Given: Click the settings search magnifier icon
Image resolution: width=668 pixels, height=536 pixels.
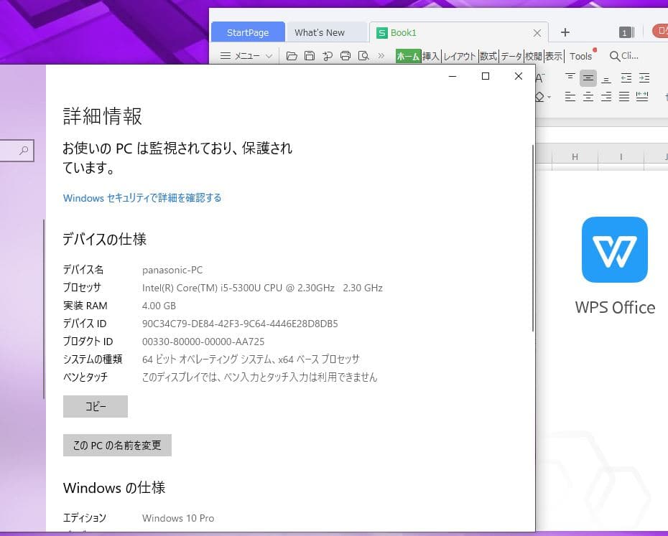Looking at the screenshot, I should (24, 150).
